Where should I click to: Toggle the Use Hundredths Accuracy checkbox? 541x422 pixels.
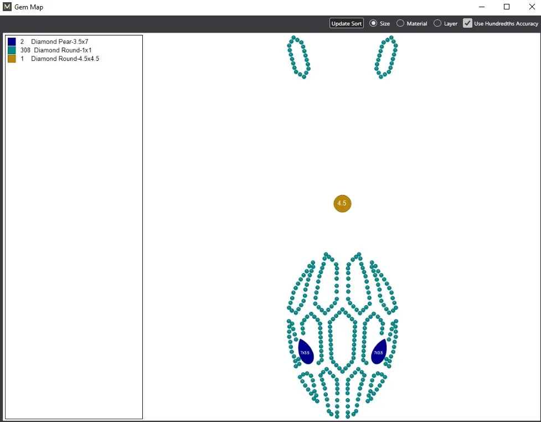[x=468, y=23]
